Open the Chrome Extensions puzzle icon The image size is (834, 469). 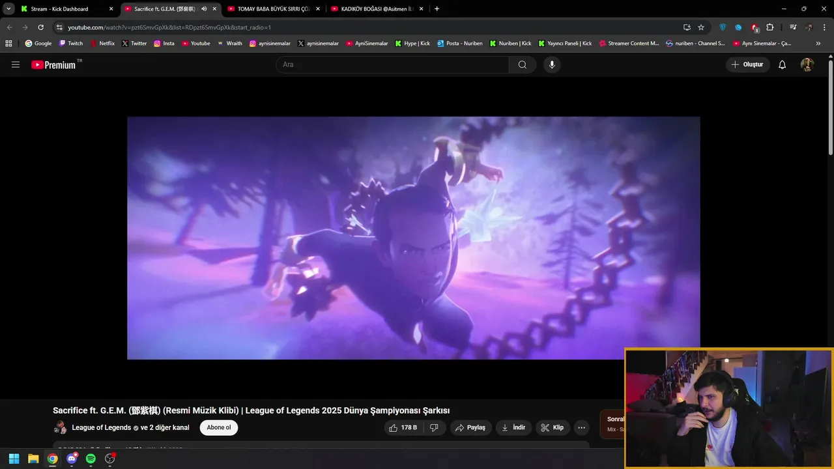coord(770,27)
